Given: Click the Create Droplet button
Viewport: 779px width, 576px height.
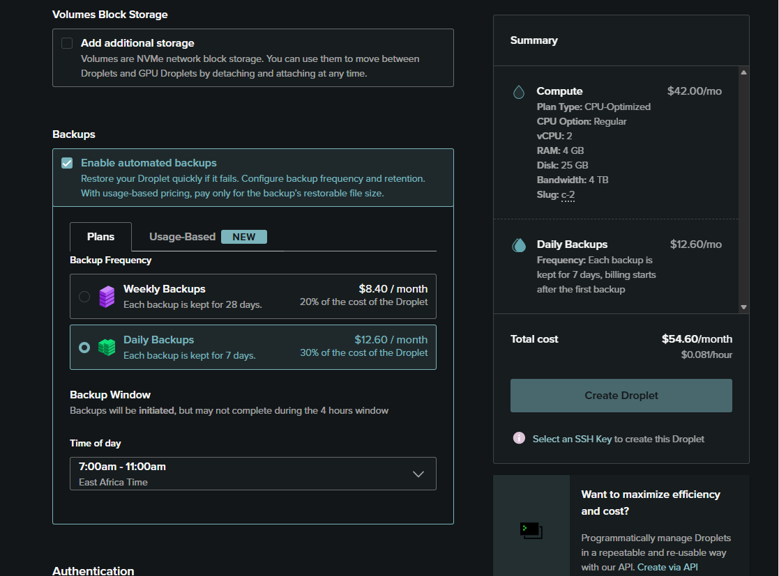Looking at the screenshot, I should pos(621,396).
